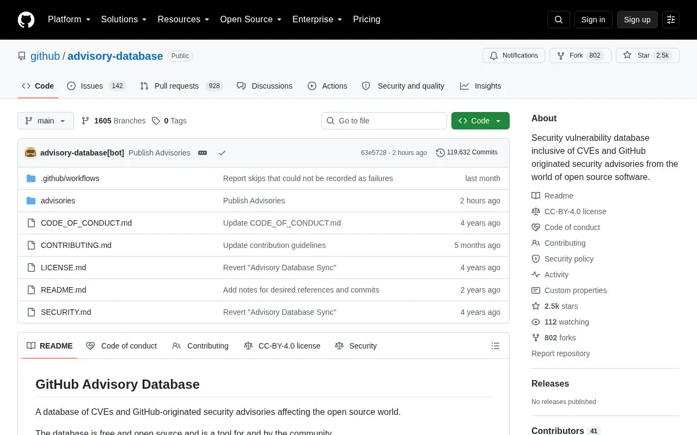Open the main branch selector

point(46,121)
